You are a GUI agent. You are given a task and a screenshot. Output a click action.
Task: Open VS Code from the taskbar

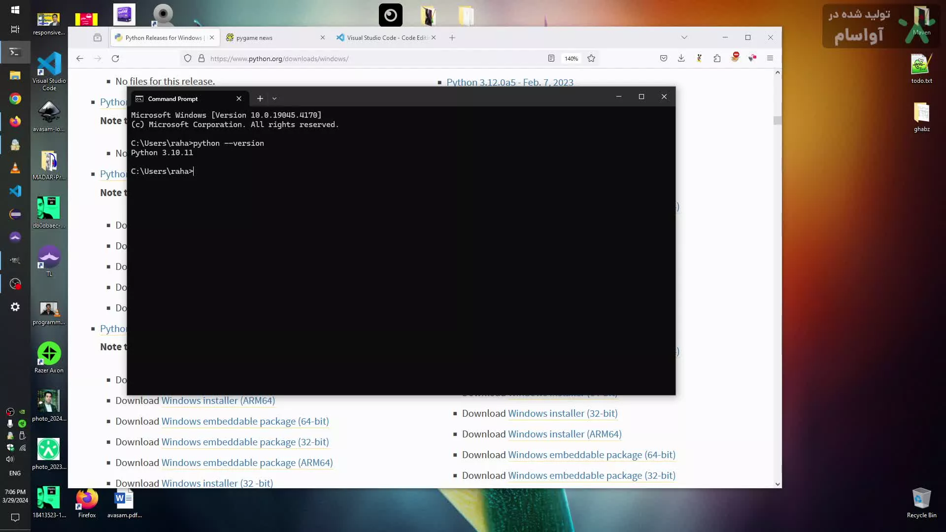(x=15, y=191)
